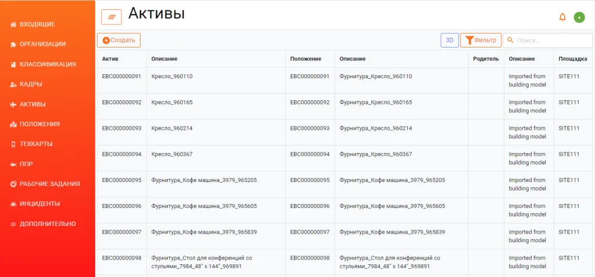Open asset EBC000000095 row
This screenshot has width=595, height=277.
(x=121, y=180)
